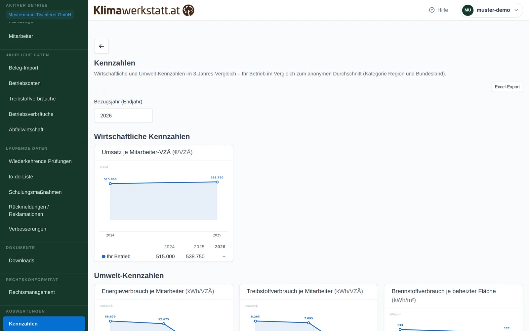Click blue Ihr Betrieb legend dot
Viewport: 529px width, 331px height.
pos(103,257)
